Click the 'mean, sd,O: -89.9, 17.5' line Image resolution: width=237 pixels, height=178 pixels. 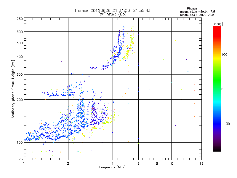point(198,12)
